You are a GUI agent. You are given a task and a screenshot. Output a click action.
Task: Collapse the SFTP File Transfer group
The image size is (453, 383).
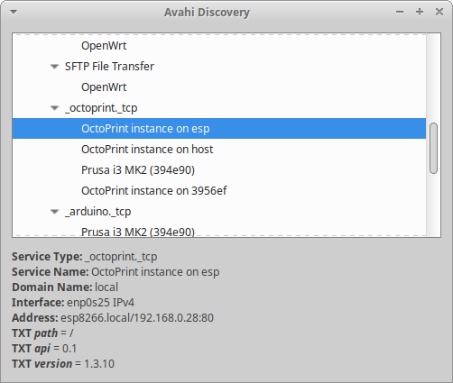click(x=54, y=67)
